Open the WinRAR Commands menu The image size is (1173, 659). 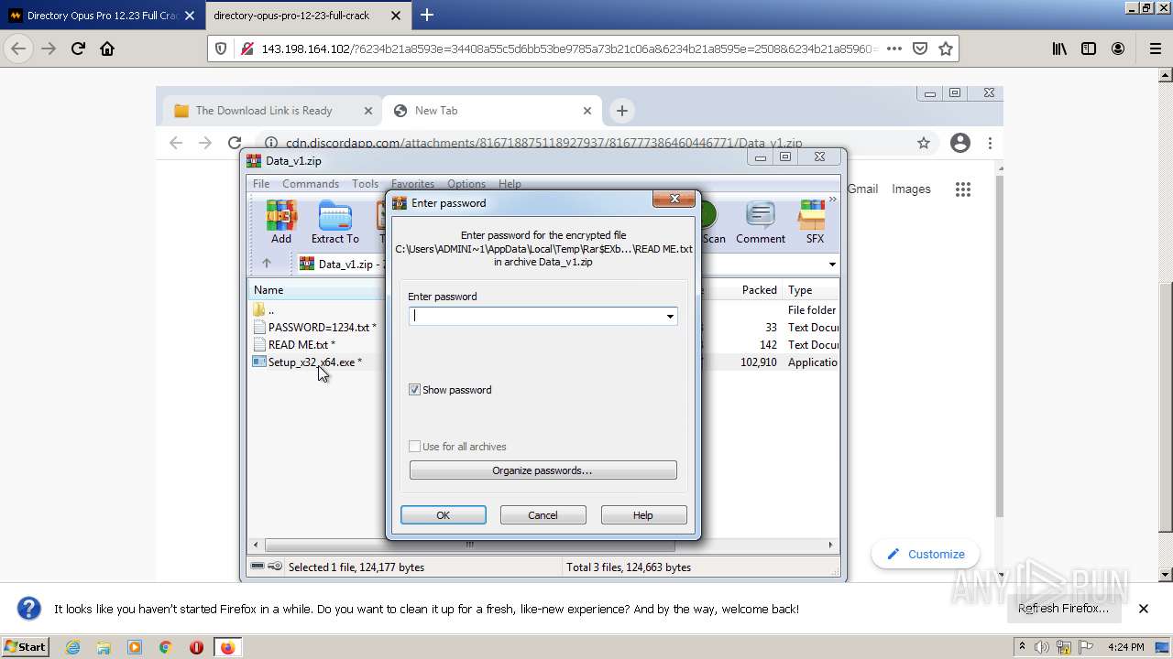[x=311, y=184]
